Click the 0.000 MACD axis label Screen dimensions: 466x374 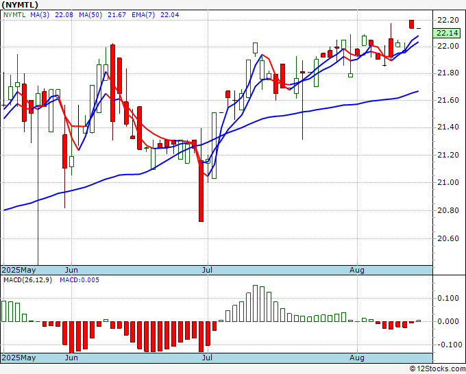click(448, 321)
